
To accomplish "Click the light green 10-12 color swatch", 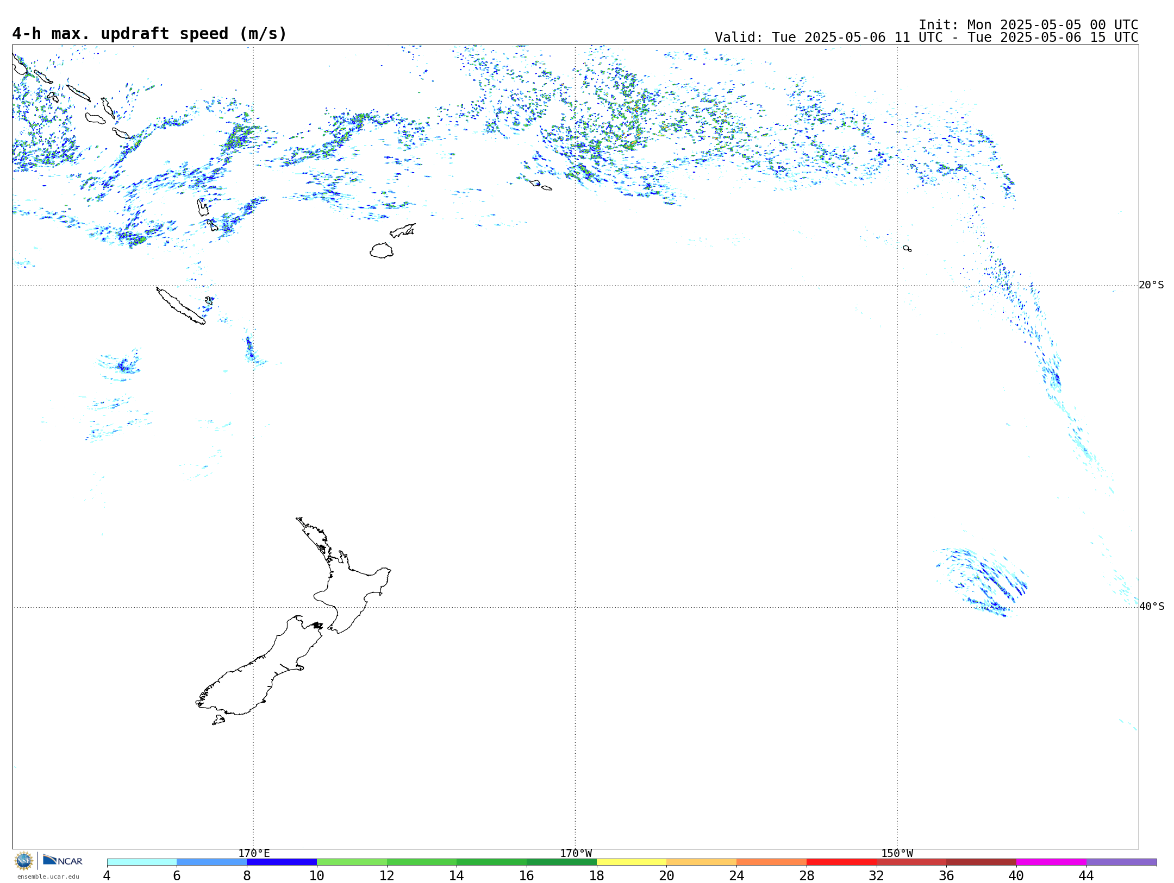I will click(352, 862).
